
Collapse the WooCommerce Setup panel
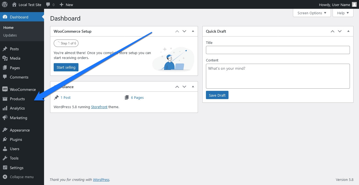(193, 31)
